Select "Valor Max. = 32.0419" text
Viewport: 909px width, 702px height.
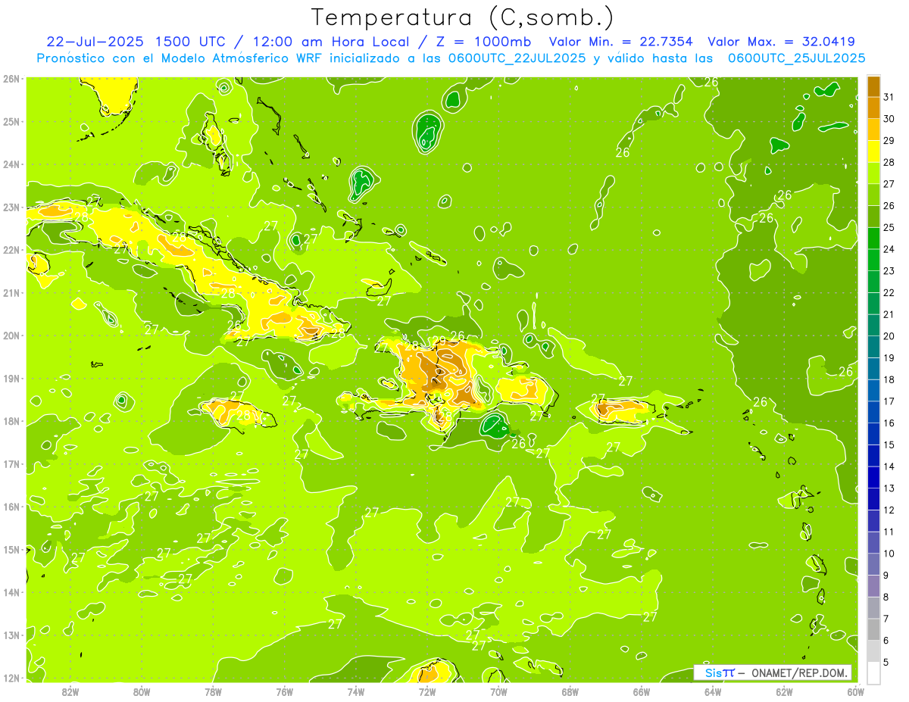point(781,42)
